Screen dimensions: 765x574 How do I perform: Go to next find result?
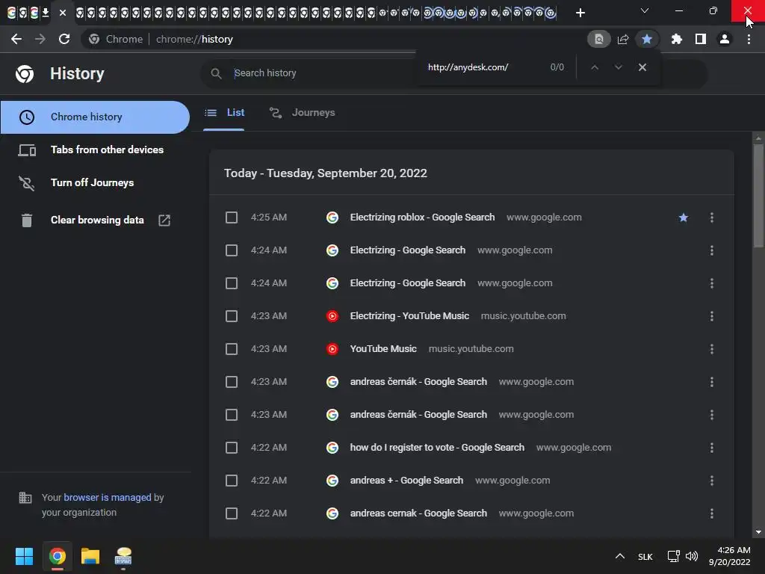pyautogui.click(x=618, y=67)
